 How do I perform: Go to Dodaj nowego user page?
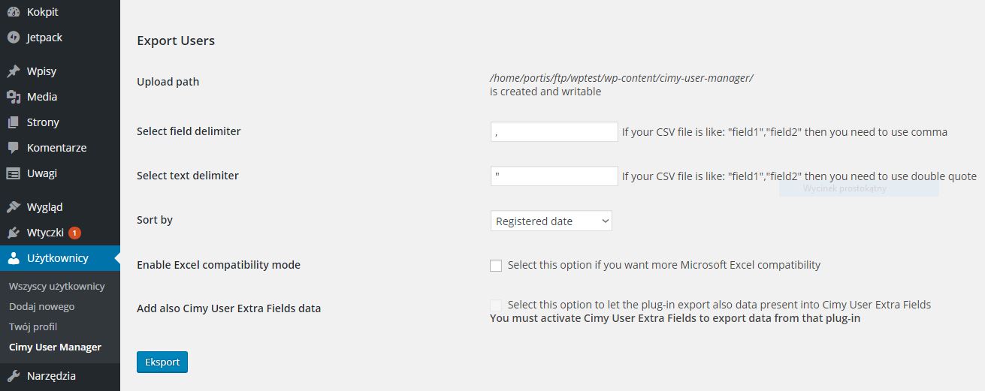(x=42, y=307)
